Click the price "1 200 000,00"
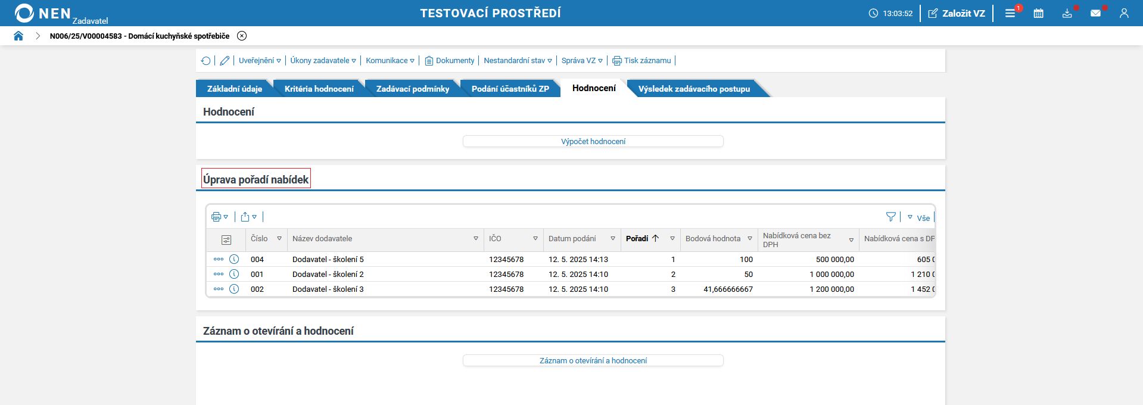Screen dimensions: 1143x405 point(831,289)
